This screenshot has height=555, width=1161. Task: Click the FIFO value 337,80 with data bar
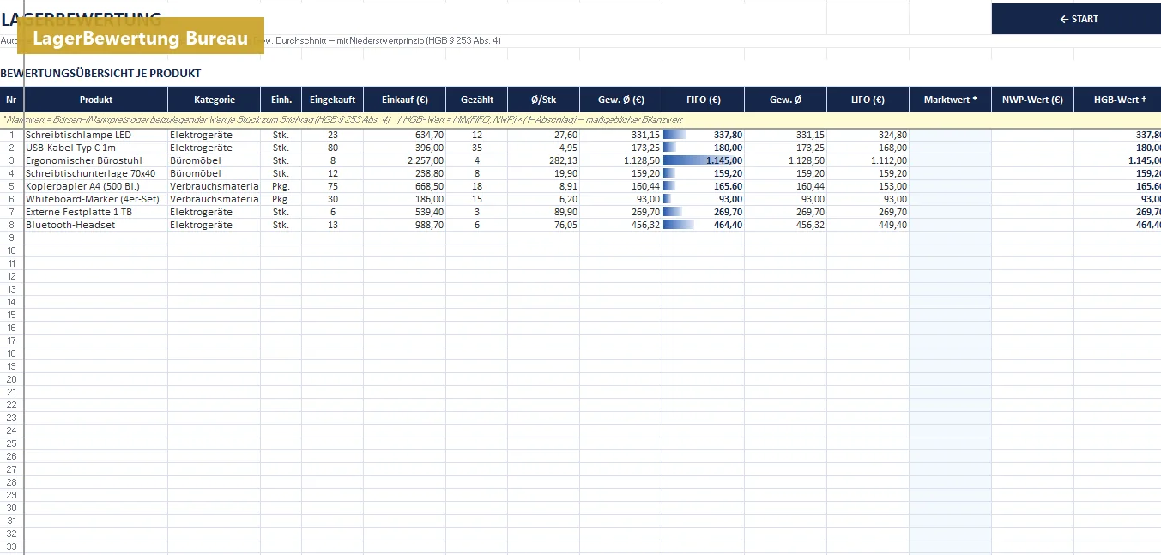[704, 135]
